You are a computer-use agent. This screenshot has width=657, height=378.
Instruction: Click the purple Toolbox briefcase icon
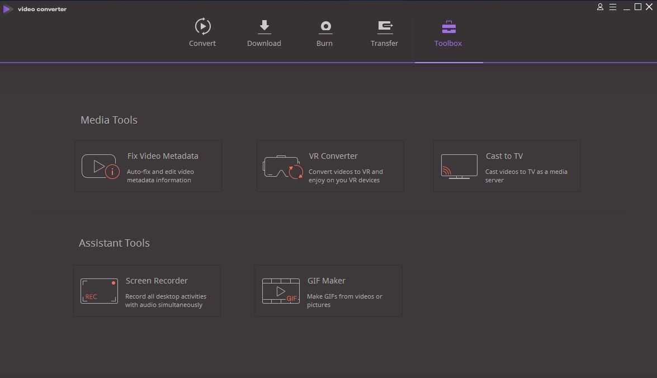click(448, 26)
